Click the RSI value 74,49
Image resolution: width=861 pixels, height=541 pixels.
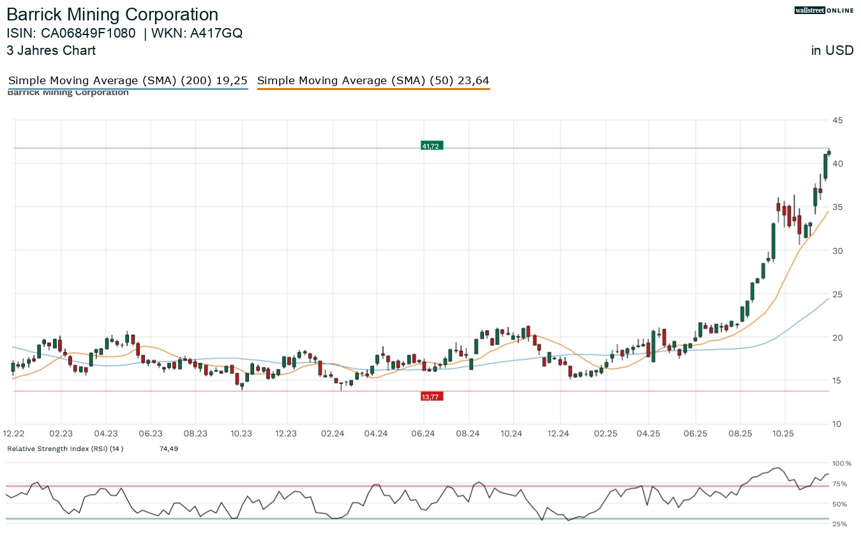pos(167,448)
